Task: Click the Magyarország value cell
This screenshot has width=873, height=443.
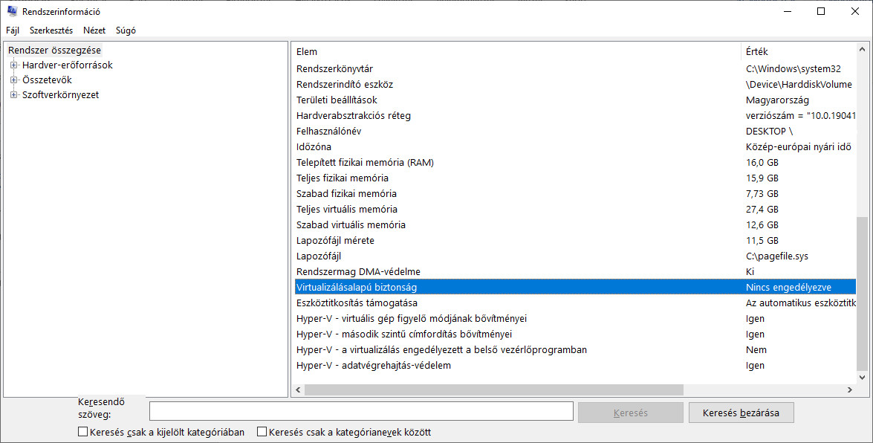Action: pyautogui.click(x=777, y=100)
